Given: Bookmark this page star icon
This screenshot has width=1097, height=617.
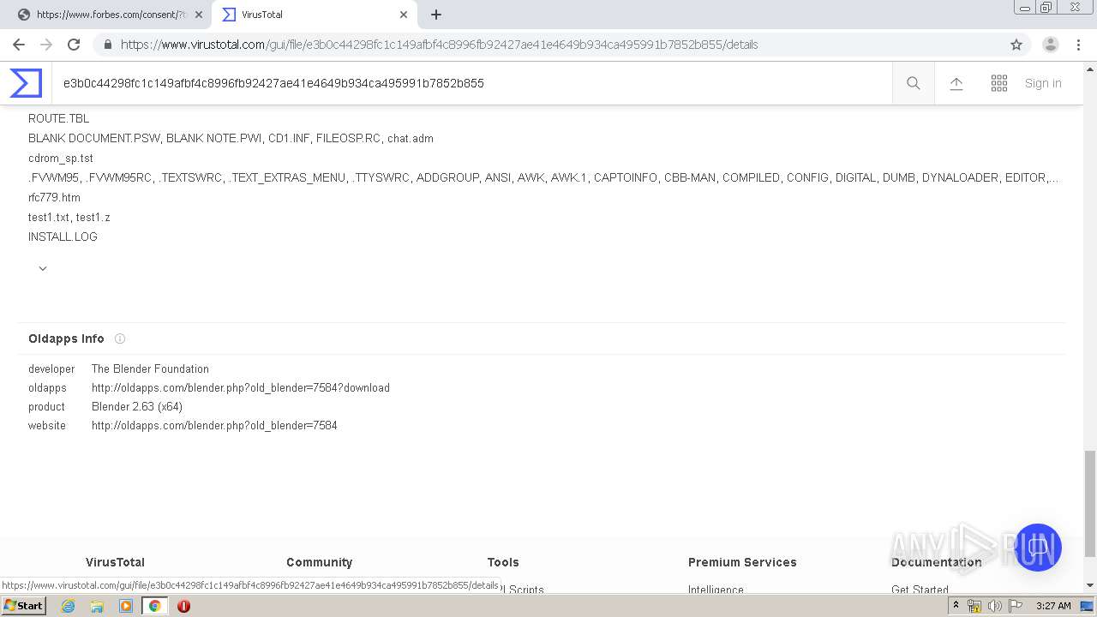Looking at the screenshot, I should (x=1016, y=45).
